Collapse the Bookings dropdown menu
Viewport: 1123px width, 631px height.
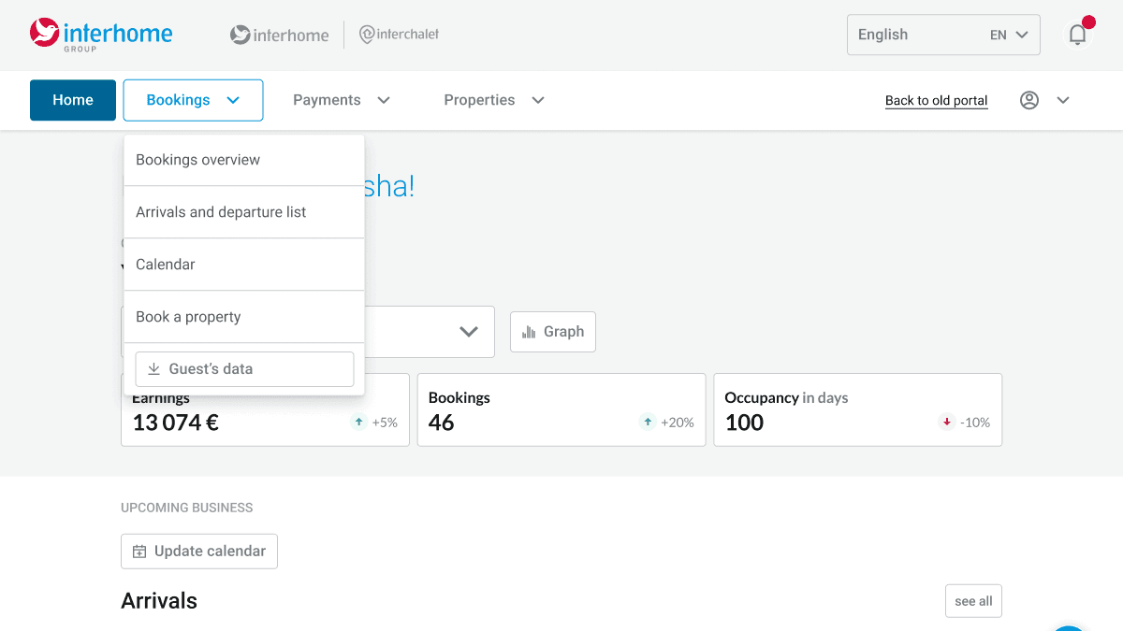(193, 100)
